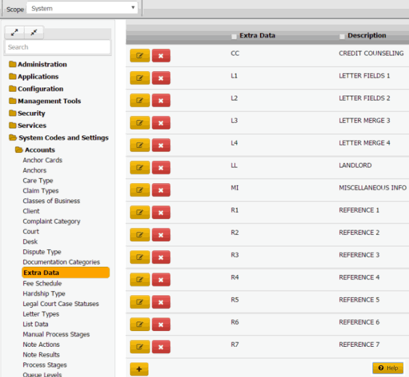Select Fee Schedule in the tree
This screenshot has height=377, width=409.
point(42,283)
